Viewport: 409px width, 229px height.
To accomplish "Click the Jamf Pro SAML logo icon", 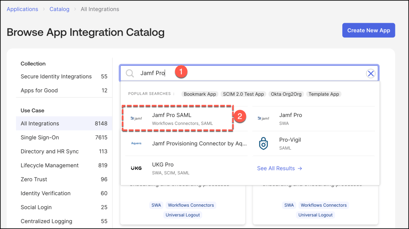I will tap(136, 118).
